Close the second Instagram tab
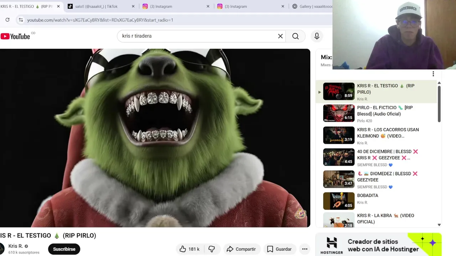Screen dimensions: 456x256 coord(283,6)
